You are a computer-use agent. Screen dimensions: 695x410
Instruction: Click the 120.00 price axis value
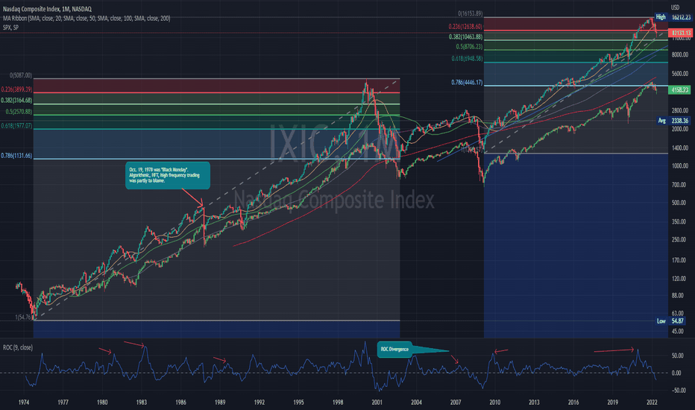680,279
